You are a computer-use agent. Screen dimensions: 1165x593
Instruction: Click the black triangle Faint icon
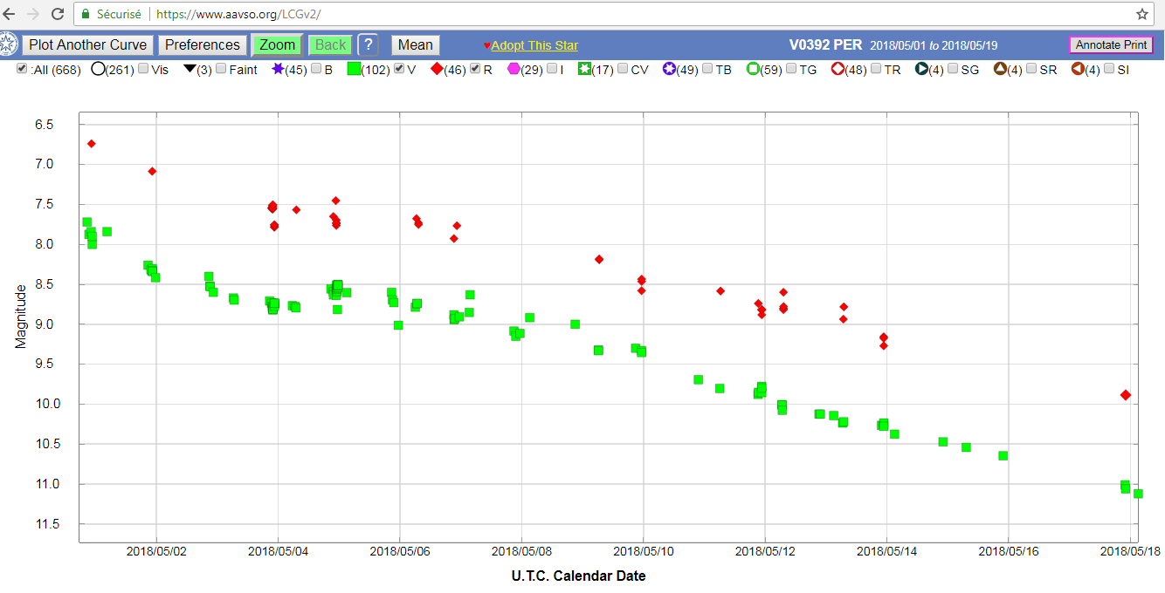(190, 69)
